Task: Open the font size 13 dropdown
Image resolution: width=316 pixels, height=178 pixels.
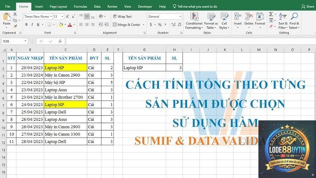Action: tap(62, 17)
